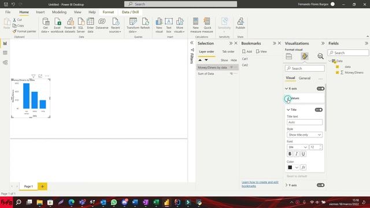Insert a Text box
This screenshot has height=208, width=370.
coord(169,25)
